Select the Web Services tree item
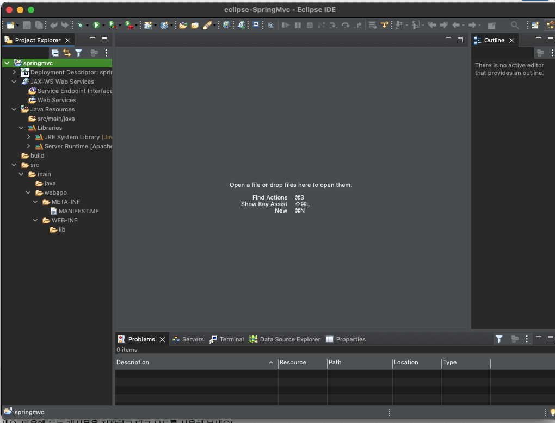 click(52, 100)
